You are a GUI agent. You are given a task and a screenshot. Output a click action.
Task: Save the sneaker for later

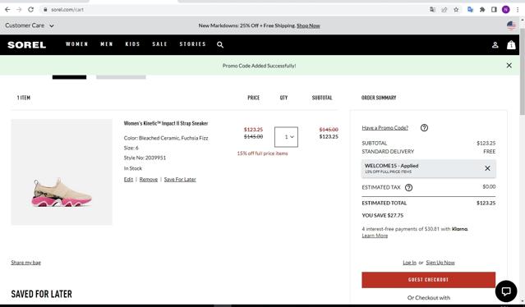point(180,179)
